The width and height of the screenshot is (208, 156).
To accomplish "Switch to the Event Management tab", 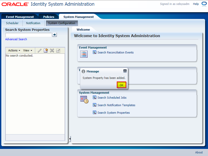I will point(20,17).
